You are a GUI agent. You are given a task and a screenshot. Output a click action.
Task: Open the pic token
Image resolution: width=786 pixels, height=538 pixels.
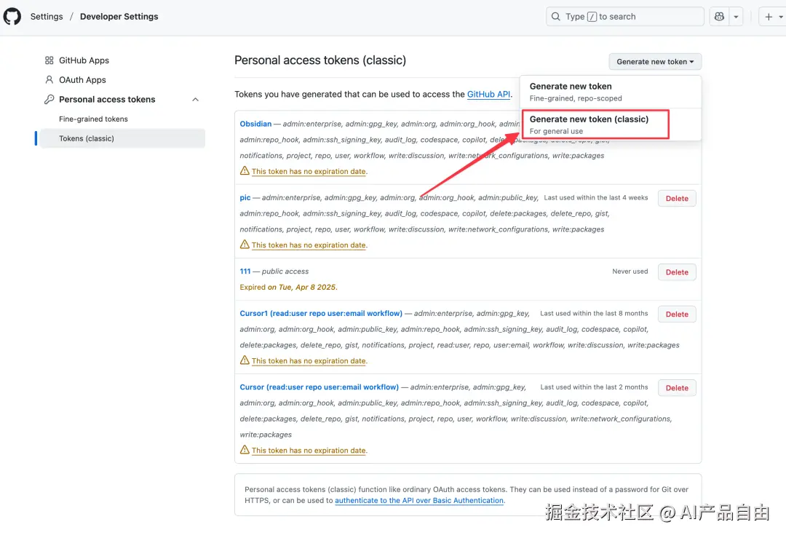pyautogui.click(x=245, y=197)
